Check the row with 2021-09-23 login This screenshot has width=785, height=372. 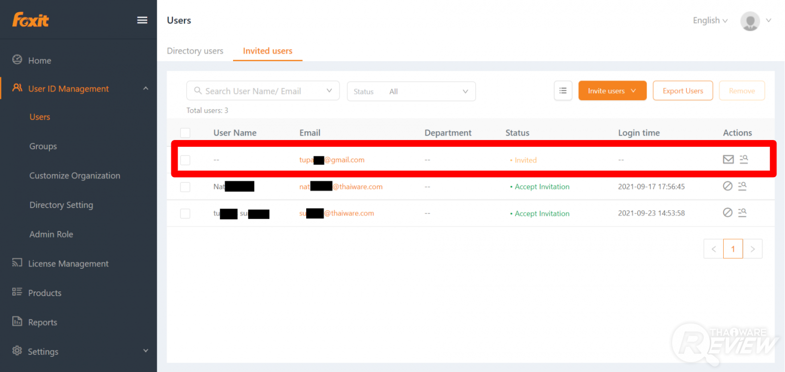tap(185, 213)
